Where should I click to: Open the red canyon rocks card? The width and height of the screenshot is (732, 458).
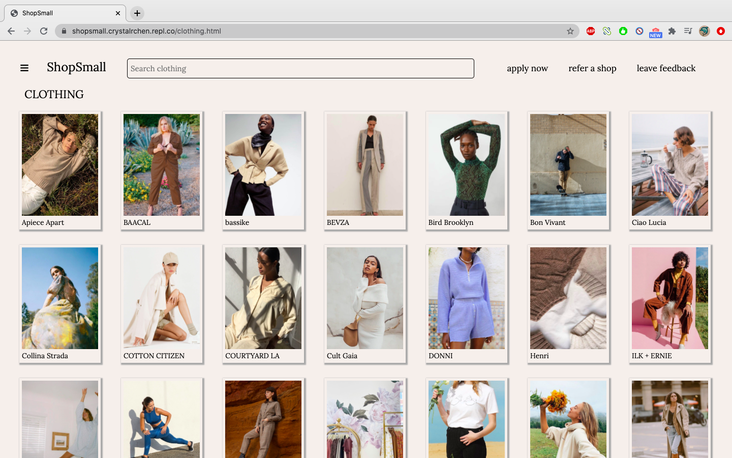tap(263, 418)
